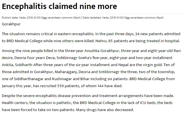Viewport: 183px width, 115px height.
Task: Click the name 'Anushka' in second paragraph
Action: coord(92,51)
